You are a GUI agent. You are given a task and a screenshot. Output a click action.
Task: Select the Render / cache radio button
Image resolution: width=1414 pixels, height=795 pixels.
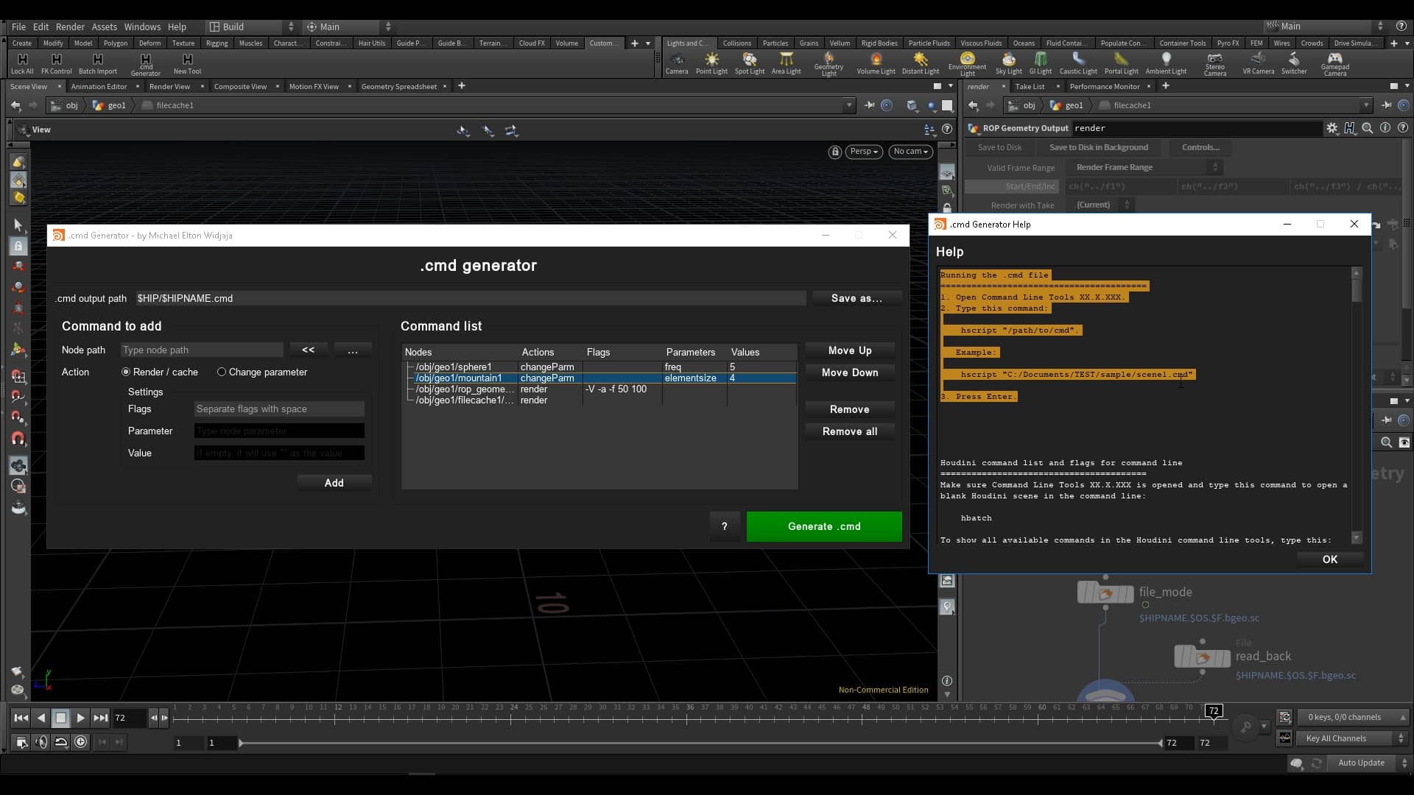[x=126, y=372]
